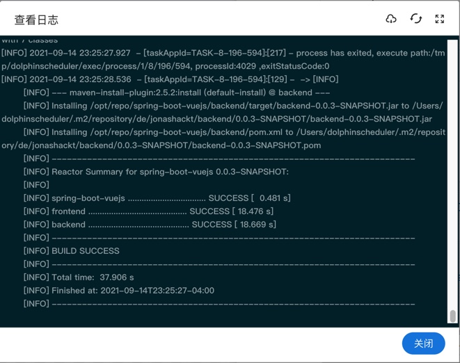
Task: Click the BUILD SUCCESS log line
Action: (85, 251)
